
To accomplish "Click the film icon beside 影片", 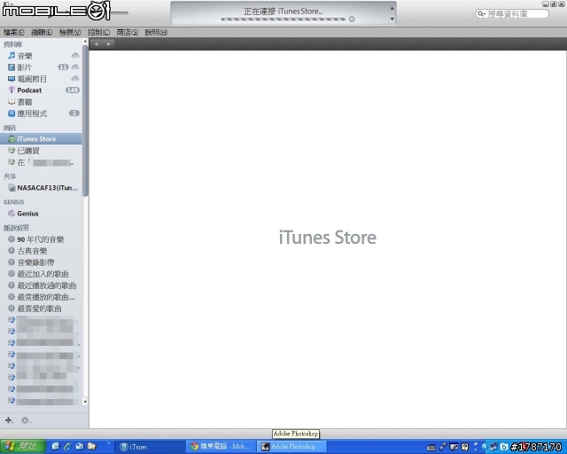I will click(12, 67).
